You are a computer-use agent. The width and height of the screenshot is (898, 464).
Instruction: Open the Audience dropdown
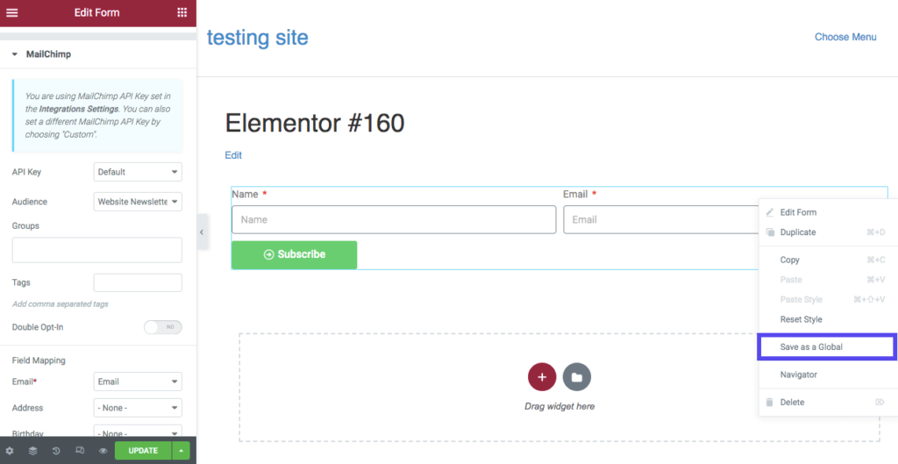coord(138,202)
